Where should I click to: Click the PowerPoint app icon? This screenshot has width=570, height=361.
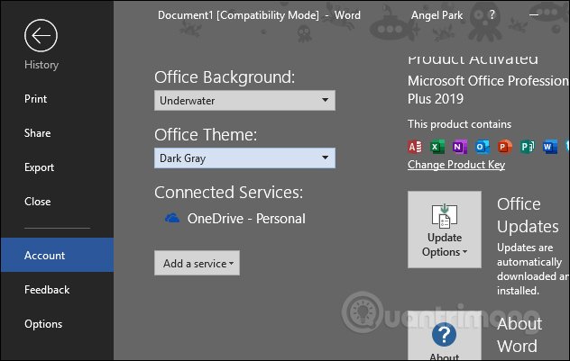505,147
